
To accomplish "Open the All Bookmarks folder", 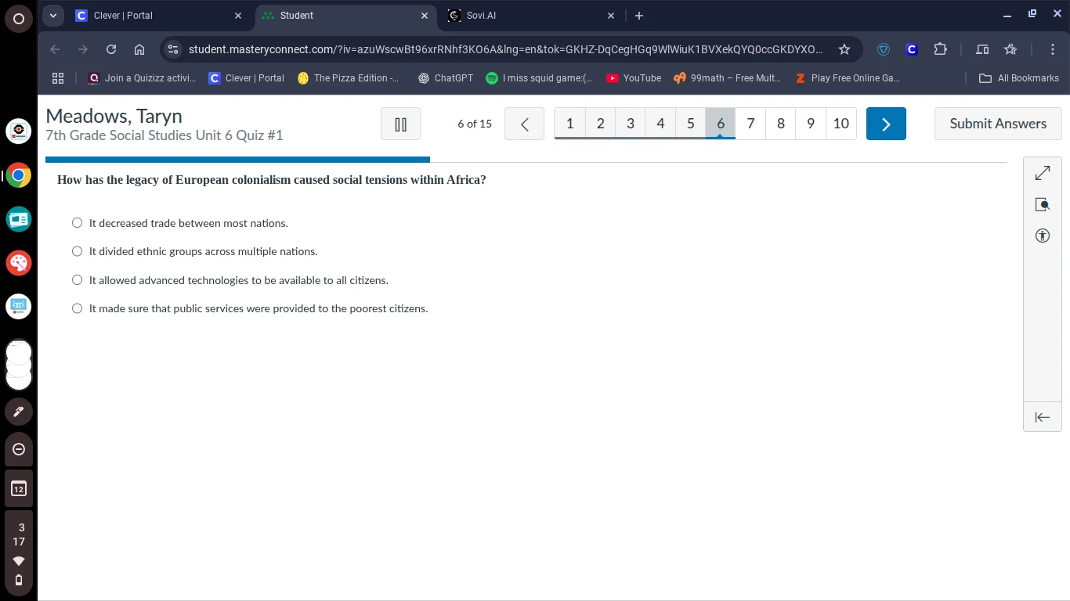I will click(1019, 78).
